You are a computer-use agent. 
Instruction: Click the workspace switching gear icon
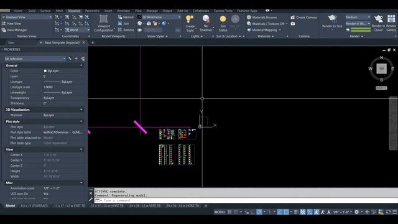(356, 212)
